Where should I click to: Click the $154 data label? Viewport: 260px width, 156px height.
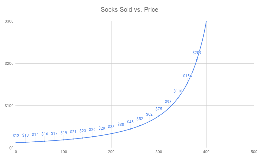pyautogui.click(x=187, y=76)
